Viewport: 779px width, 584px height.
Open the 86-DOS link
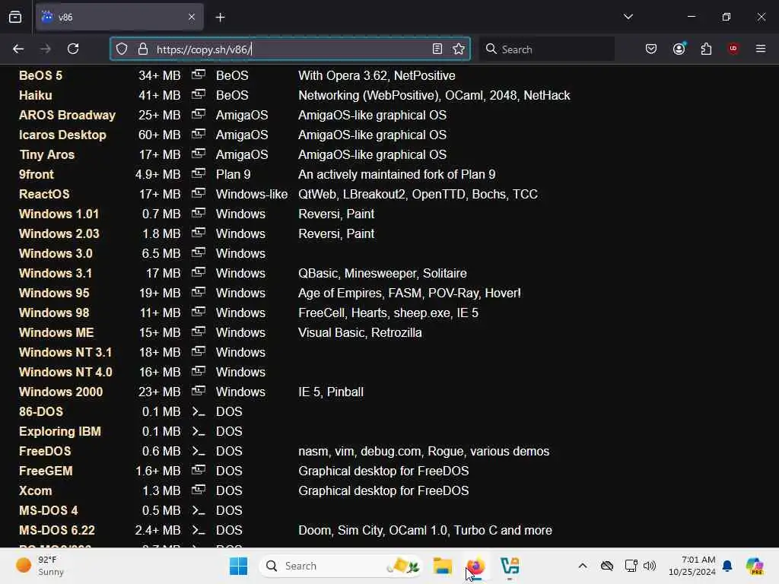(x=41, y=411)
